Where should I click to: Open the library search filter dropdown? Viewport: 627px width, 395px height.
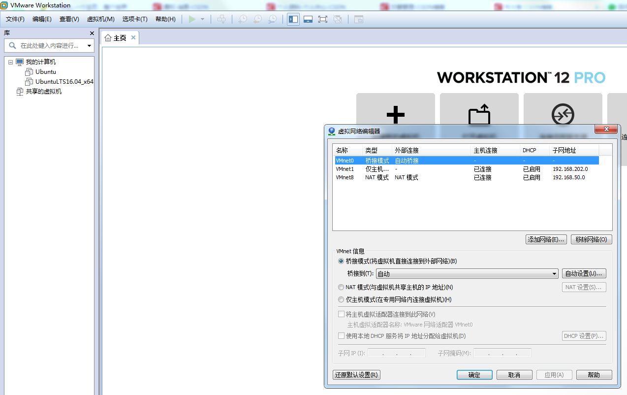tap(89, 45)
